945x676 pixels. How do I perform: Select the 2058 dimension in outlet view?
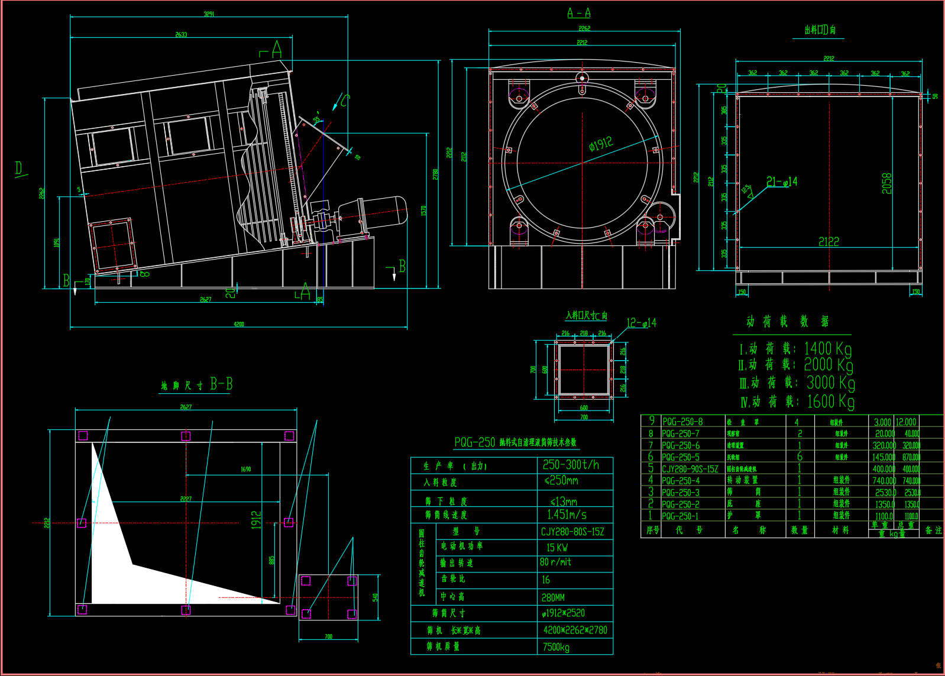point(886,183)
